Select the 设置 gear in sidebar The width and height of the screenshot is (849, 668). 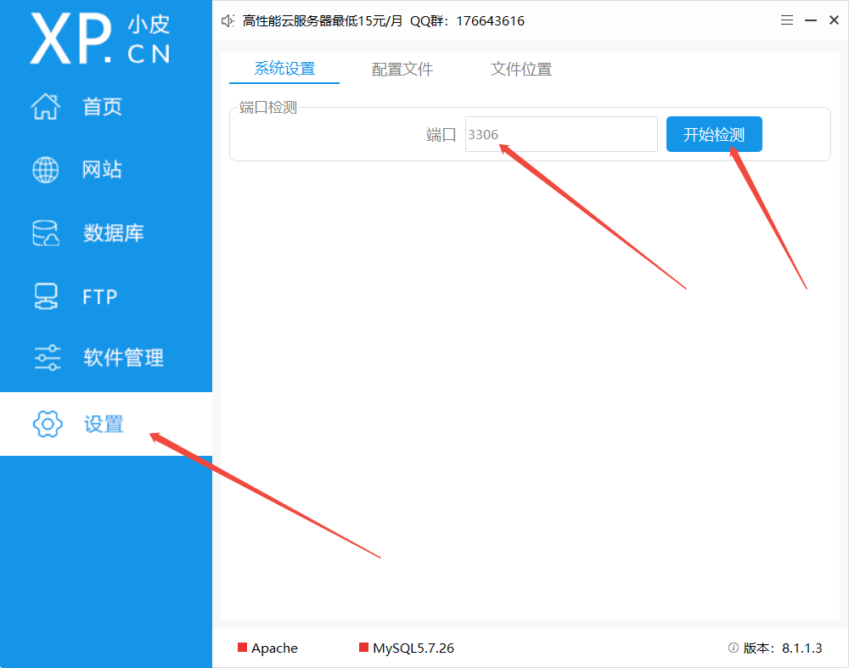point(48,424)
